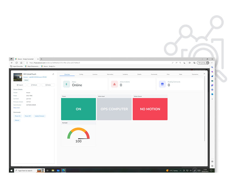Screen dimensions: 237x177
Task: Click the Edge tab actions icon
Action: click(12, 59)
